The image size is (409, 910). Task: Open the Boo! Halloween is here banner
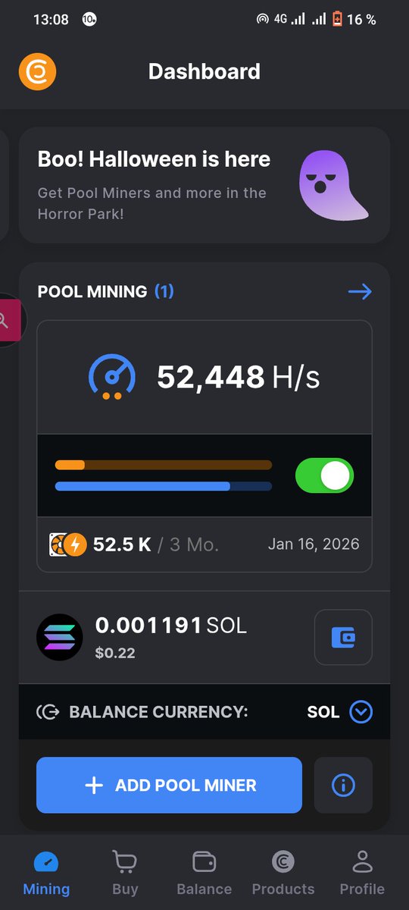tap(204, 185)
